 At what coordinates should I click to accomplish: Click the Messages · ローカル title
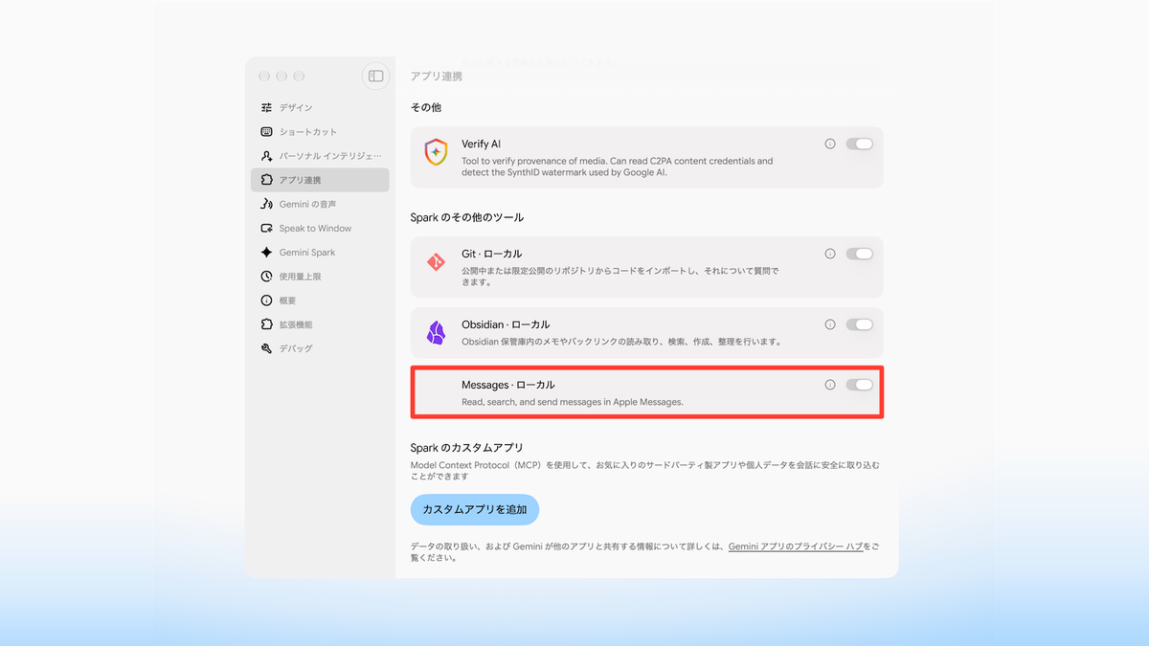(x=508, y=385)
